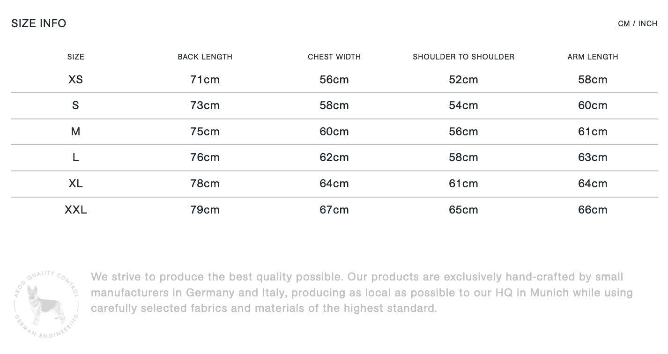Select the XL size row label
The image size is (668, 354).
pos(75,184)
